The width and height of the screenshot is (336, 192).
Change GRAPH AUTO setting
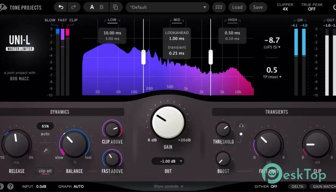pyautogui.click(x=71, y=186)
